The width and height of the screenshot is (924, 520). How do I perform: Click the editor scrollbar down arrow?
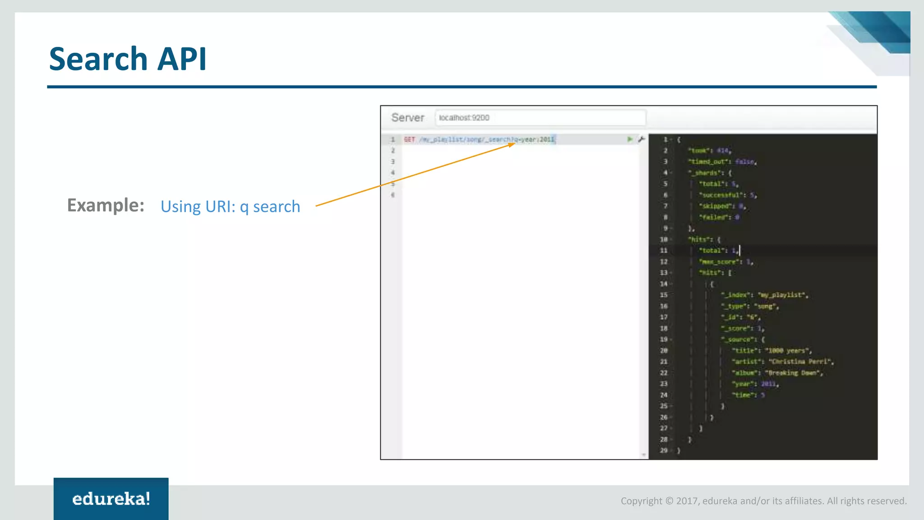(644, 455)
